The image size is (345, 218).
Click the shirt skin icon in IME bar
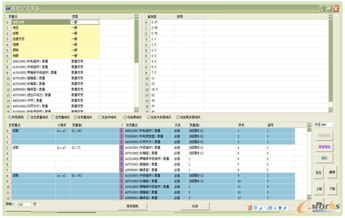click(x=279, y=208)
